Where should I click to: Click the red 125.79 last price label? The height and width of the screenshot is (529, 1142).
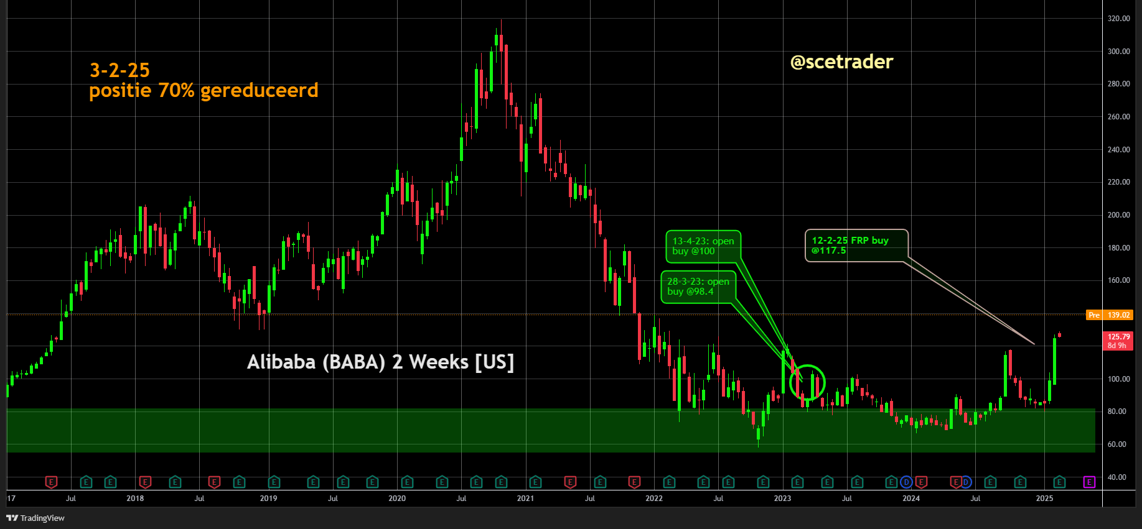(1118, 341)
